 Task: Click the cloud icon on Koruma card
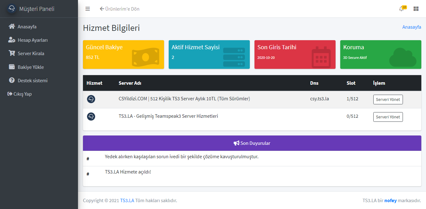pos(403,57)
